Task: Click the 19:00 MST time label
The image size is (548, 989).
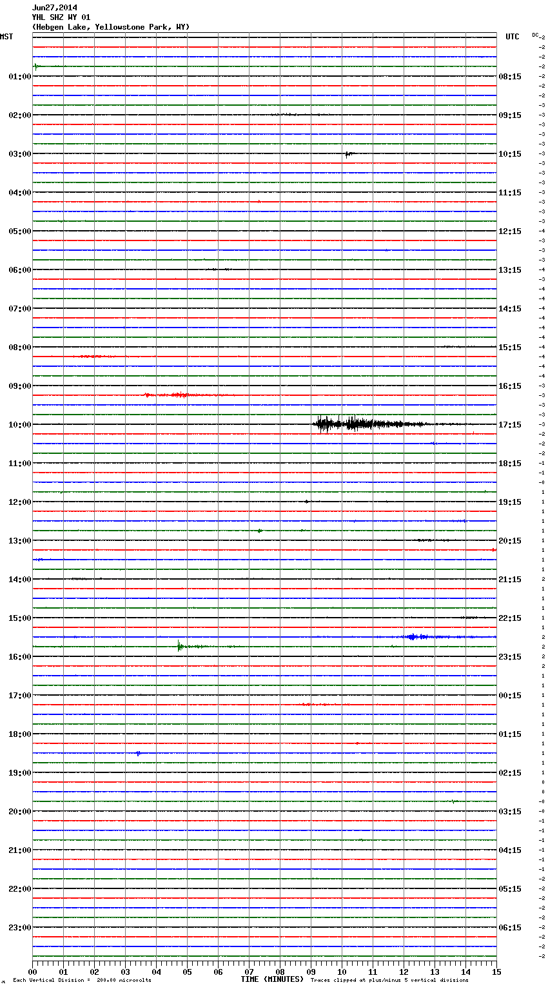Action: (20, 773)
